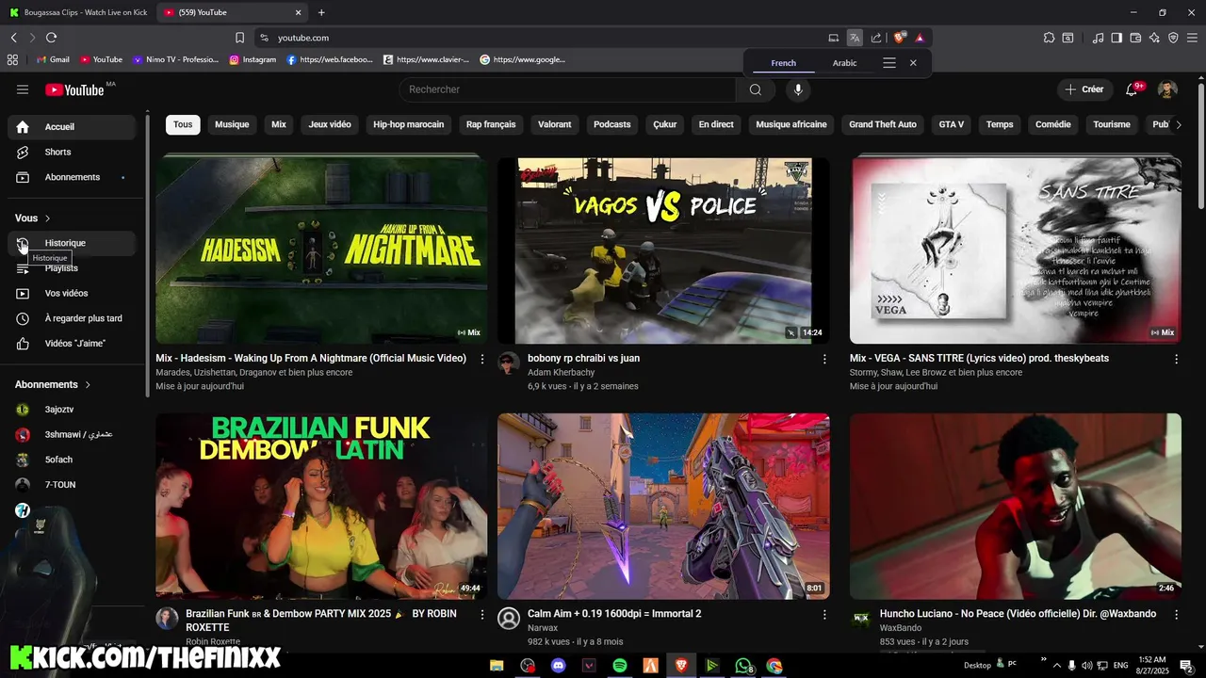Image resolution: width=1206 pixels, height=678 pixels.
Task: Open options menu for Huncho Luciano video
Action: coord(1176,614)
